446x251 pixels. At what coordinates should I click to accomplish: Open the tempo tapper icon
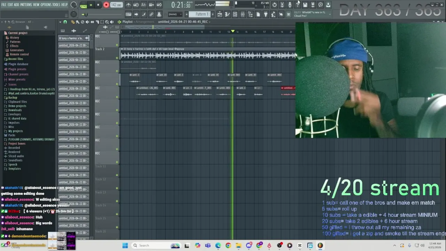coord(273,14)
